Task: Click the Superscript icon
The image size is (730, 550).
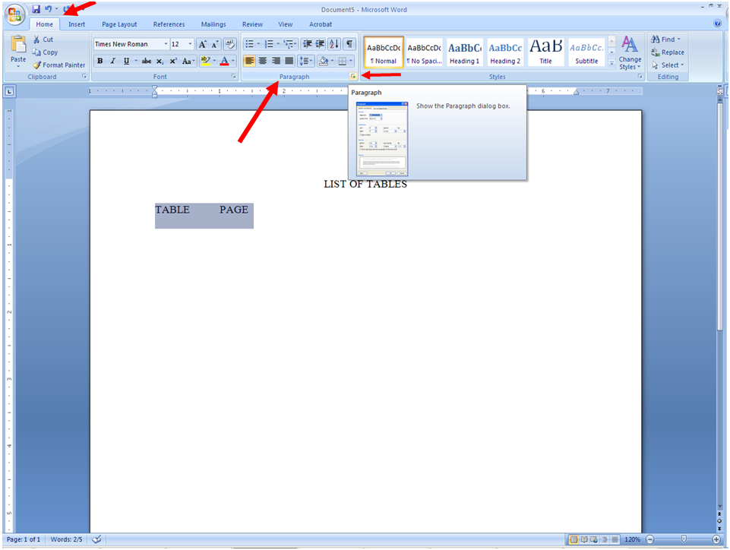Action: [x=174, y=60]
